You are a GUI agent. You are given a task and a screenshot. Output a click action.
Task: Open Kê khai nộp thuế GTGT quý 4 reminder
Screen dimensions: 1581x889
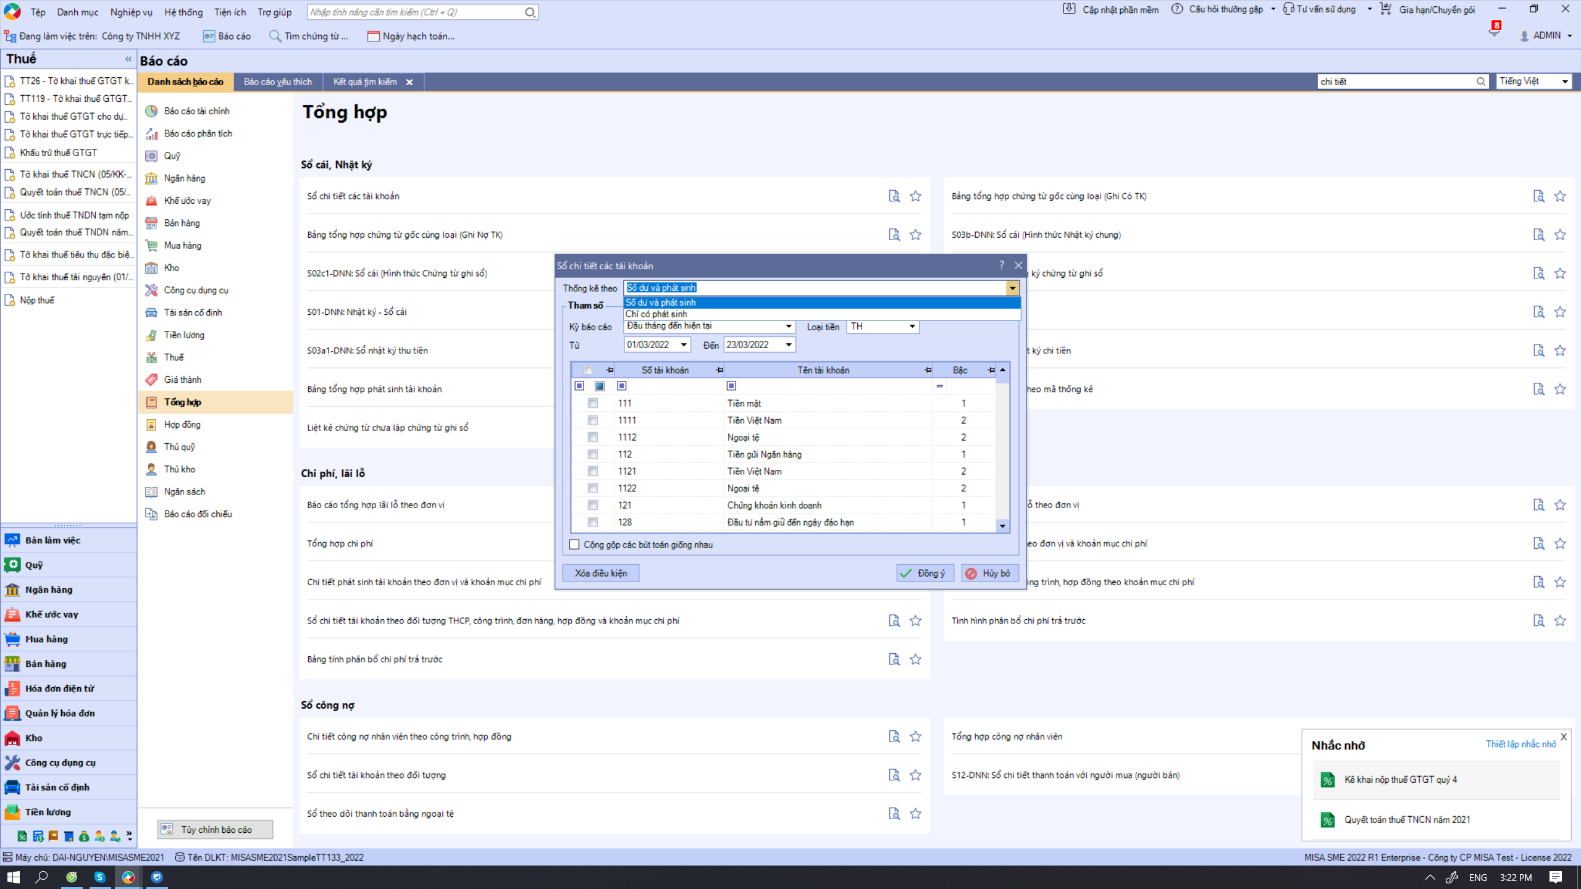click(x=1436, y=780)
